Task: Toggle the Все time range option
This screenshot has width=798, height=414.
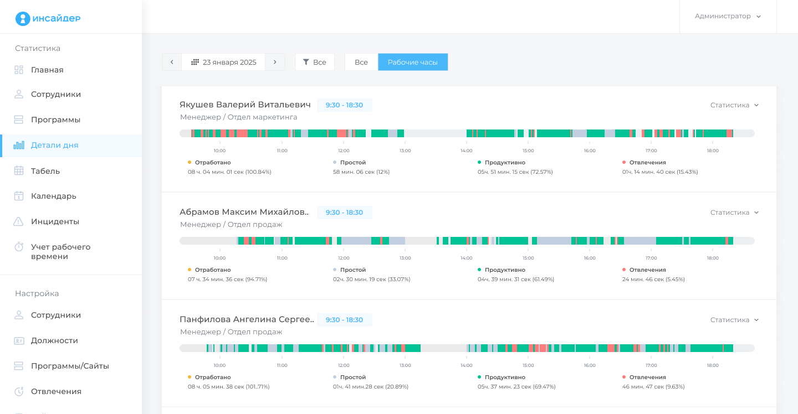Action: 361,62
